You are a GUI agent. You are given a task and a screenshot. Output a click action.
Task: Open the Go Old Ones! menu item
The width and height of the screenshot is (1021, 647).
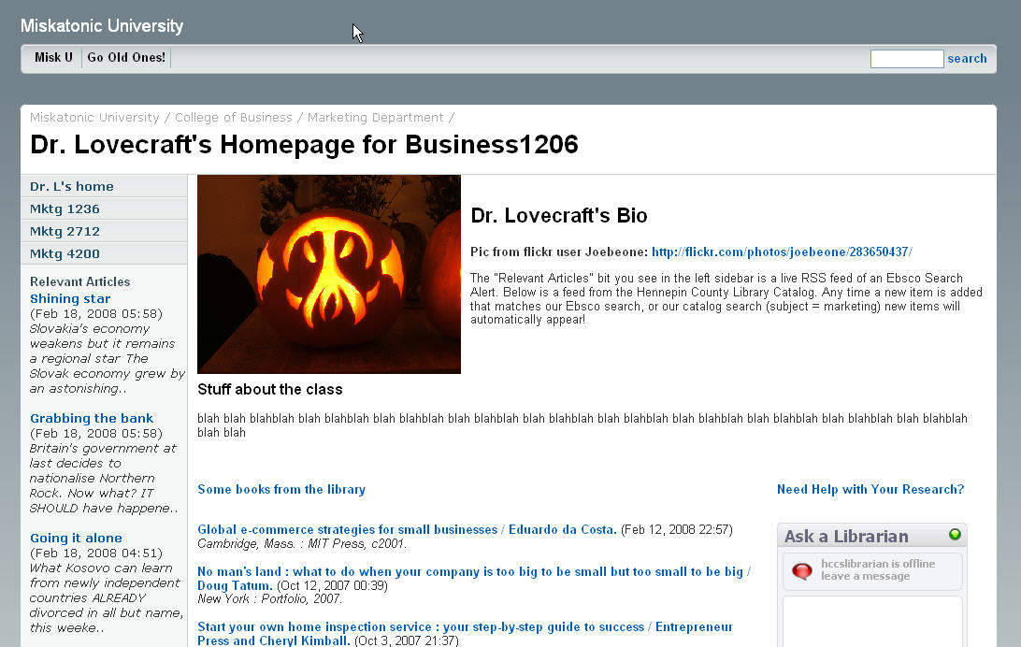tap(126, 57)
